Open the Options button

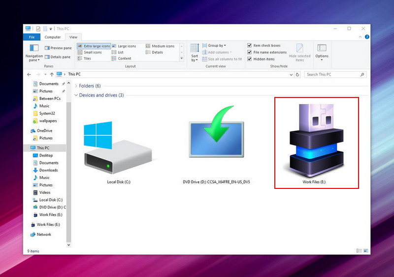click(322, 53)
